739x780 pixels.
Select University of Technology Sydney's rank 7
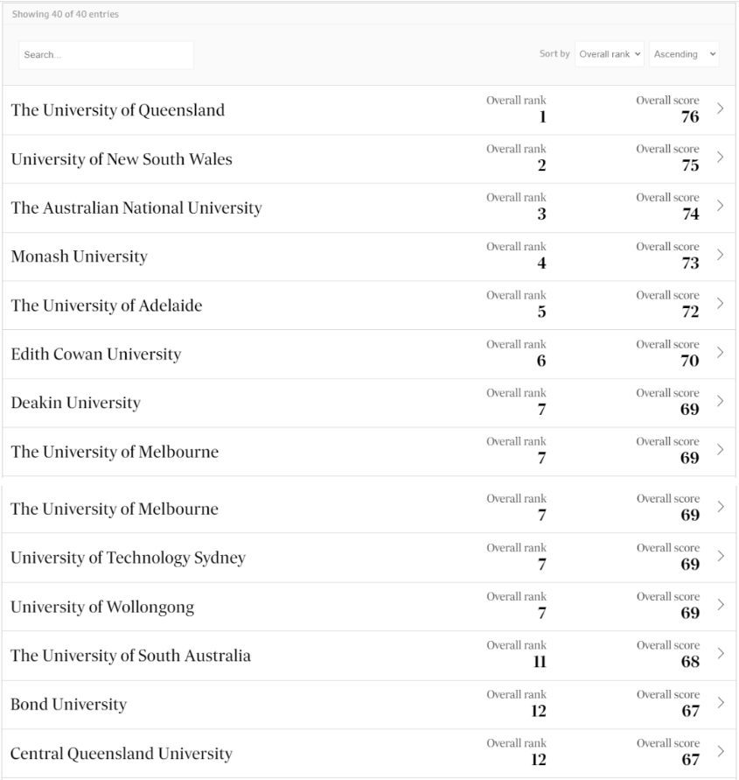point(542,564)
